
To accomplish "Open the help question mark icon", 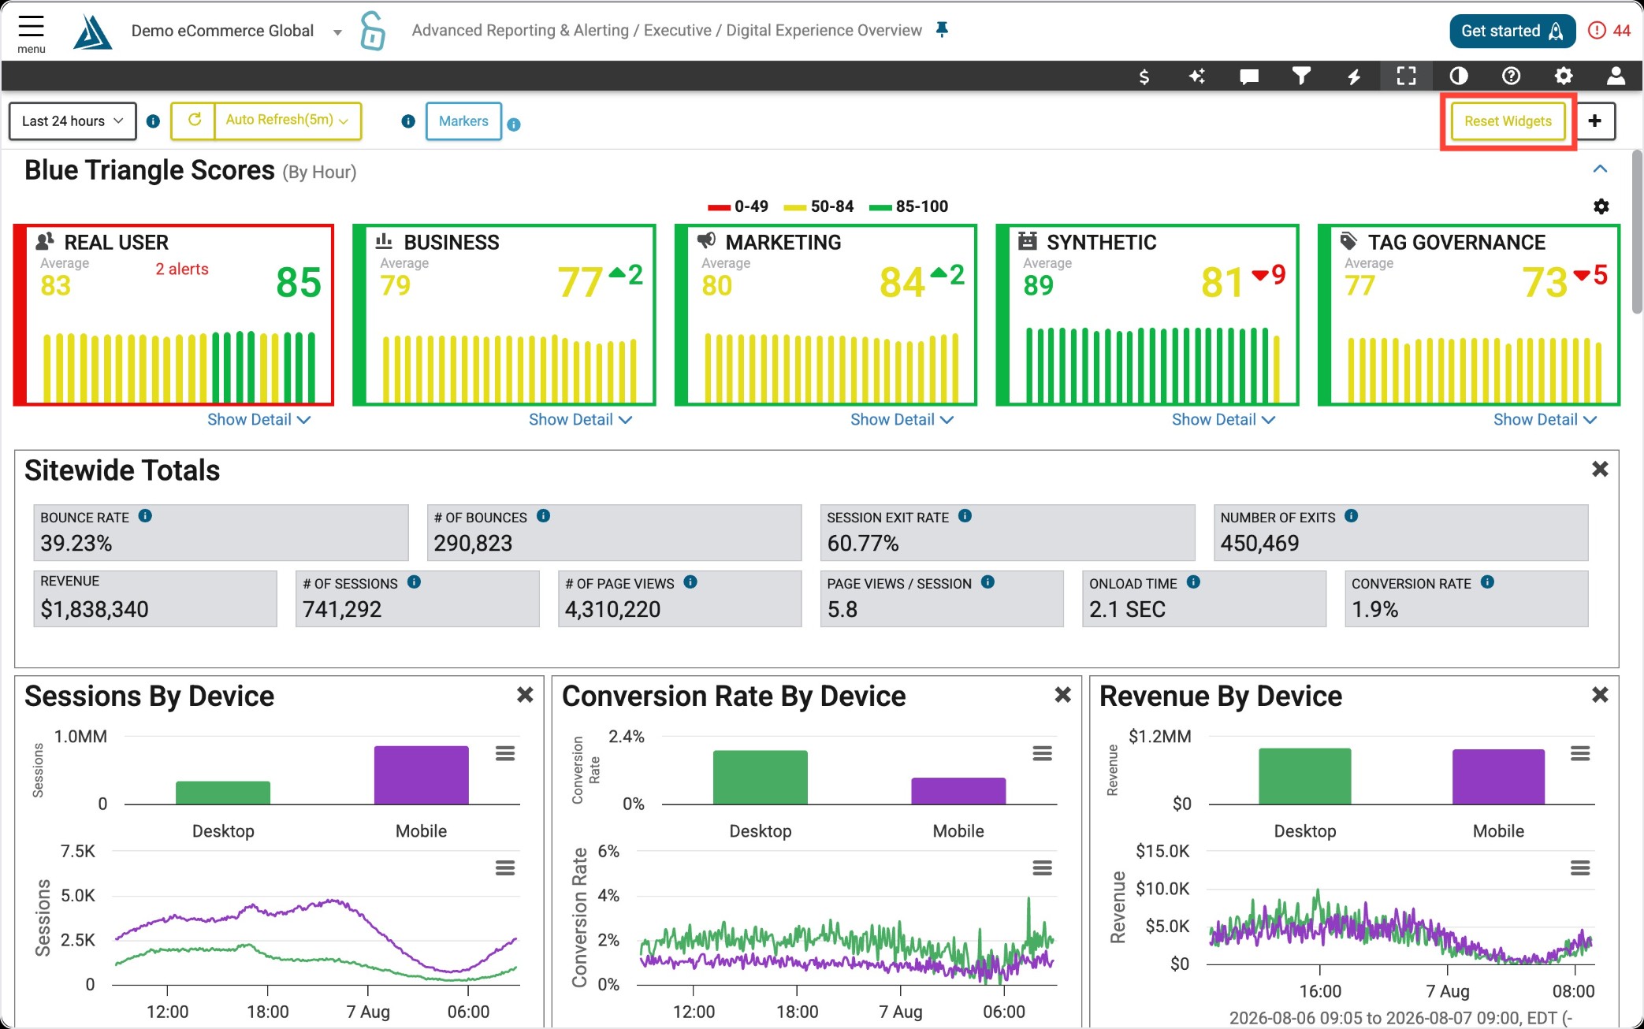I will pyautogui.click(x=1511, y=76).
